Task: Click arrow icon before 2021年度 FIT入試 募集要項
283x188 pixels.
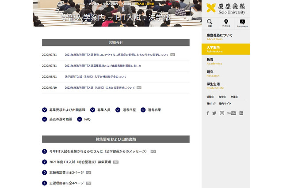Action: [44, 162]
